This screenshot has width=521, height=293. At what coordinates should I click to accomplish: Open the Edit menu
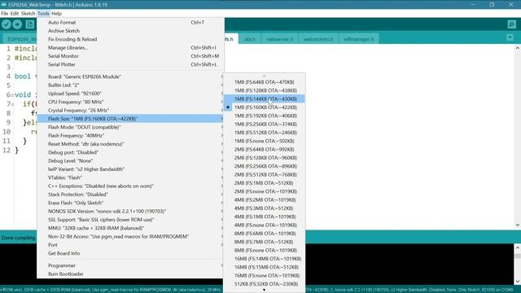[15, 14]
